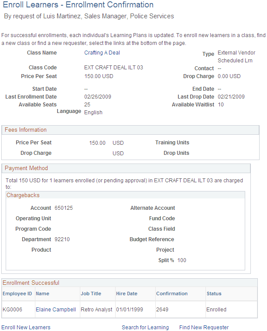Select the 0.00 USD drop charge value

click(x=229, y=76)
